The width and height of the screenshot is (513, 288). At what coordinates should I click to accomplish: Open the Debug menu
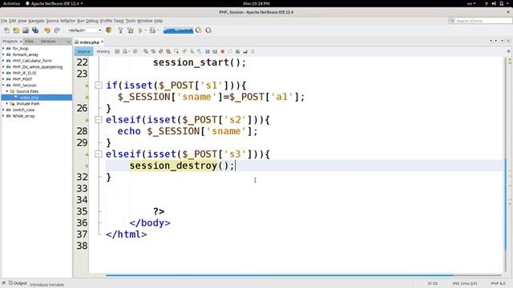tap(92, 21)
